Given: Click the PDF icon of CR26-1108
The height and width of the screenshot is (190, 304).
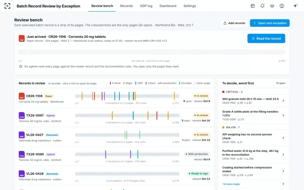Looking at the screenshot, I should [x=22, y=96].
